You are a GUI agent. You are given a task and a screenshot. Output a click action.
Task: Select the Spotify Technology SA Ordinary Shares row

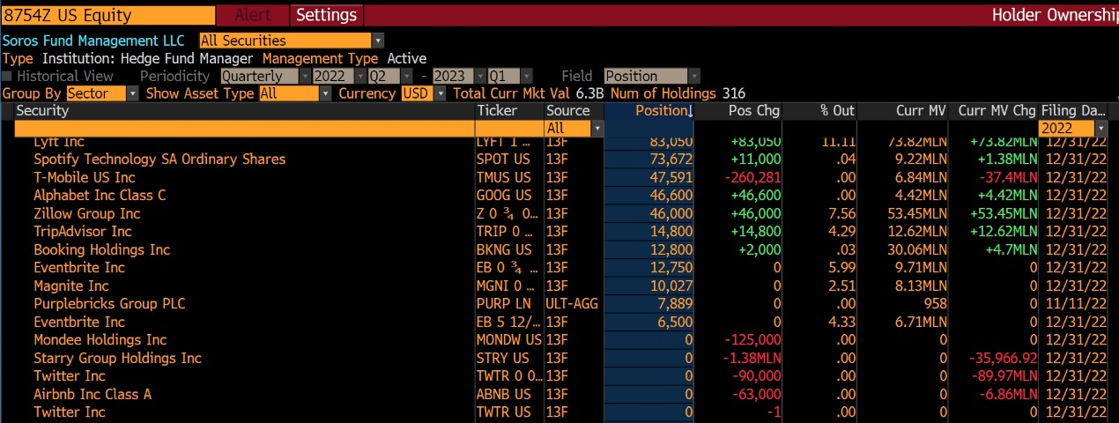[559, 160]
